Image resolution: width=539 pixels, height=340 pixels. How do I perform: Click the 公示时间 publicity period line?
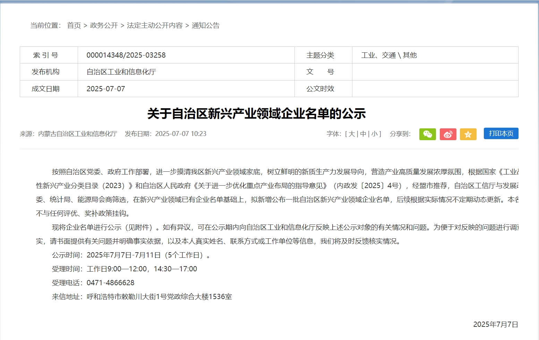[131, 255]
